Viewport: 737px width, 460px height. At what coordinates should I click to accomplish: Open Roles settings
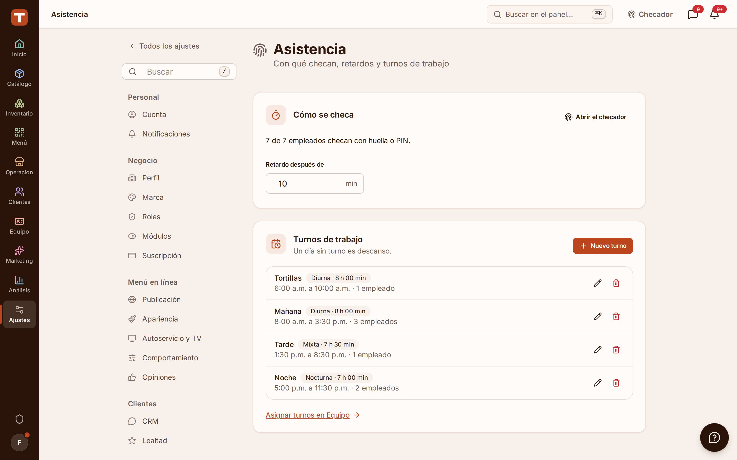click(179, 217)
